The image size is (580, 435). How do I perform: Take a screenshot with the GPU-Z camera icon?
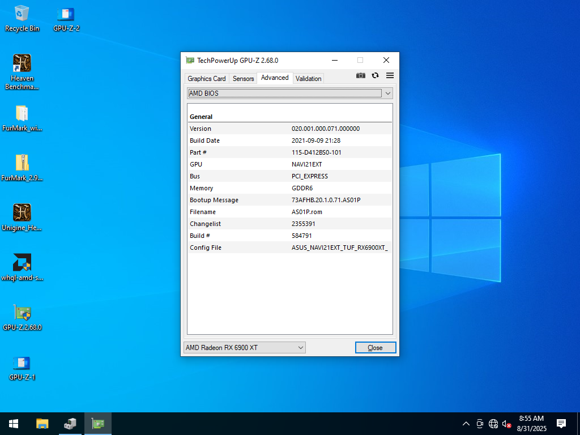coord(361,75)
